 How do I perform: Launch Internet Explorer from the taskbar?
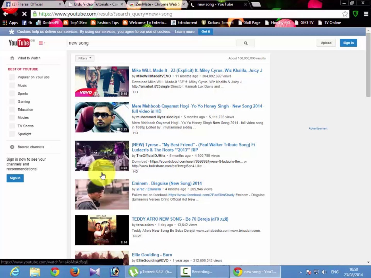15,272
